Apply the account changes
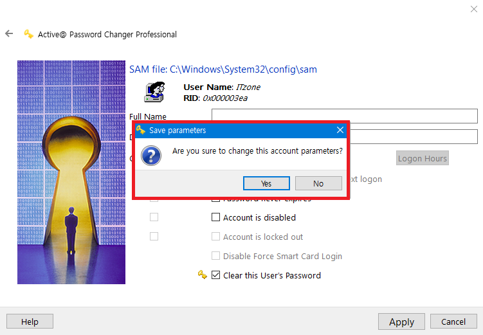The image size is (483, 335). 401,321
